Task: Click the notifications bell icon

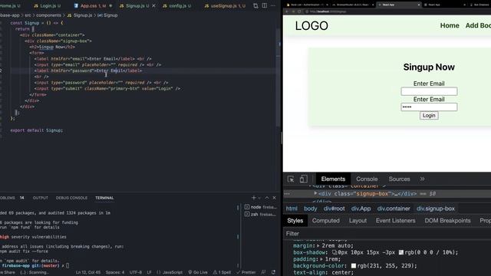Action: (x=273, y=272)
